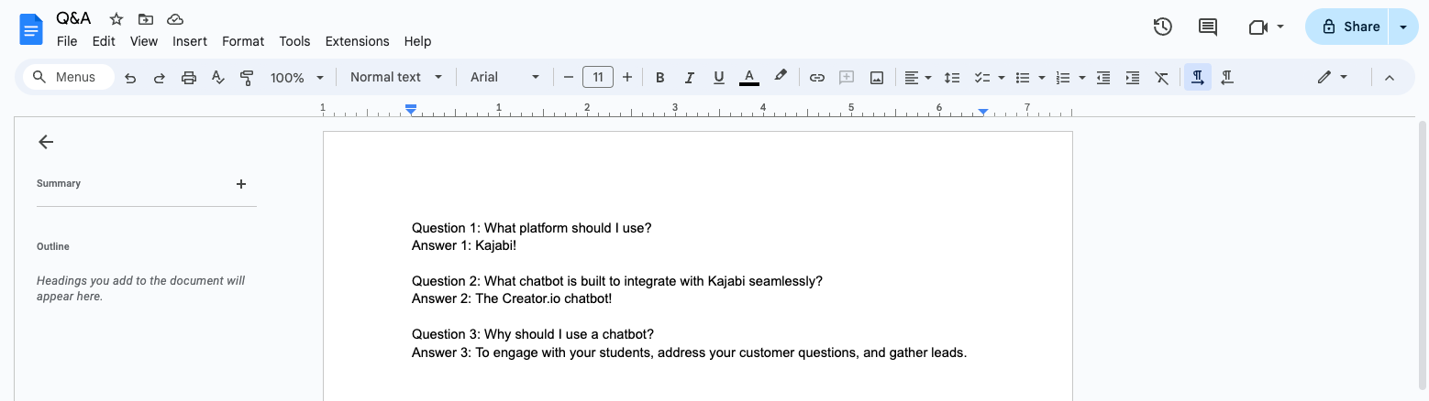
Task: Click the font size field
Action: [x=598, y=78]
